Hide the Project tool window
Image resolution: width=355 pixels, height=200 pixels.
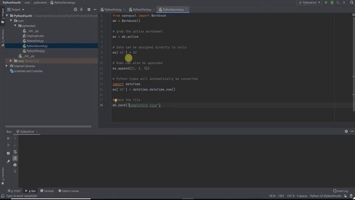[95, 9]
